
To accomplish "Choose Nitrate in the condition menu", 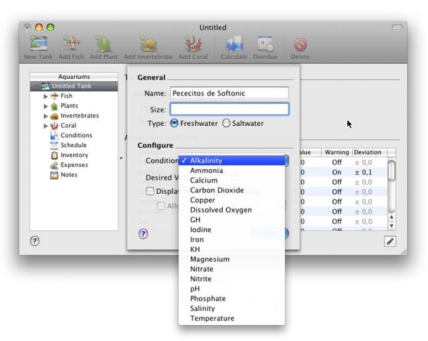I will pos(232,269).
